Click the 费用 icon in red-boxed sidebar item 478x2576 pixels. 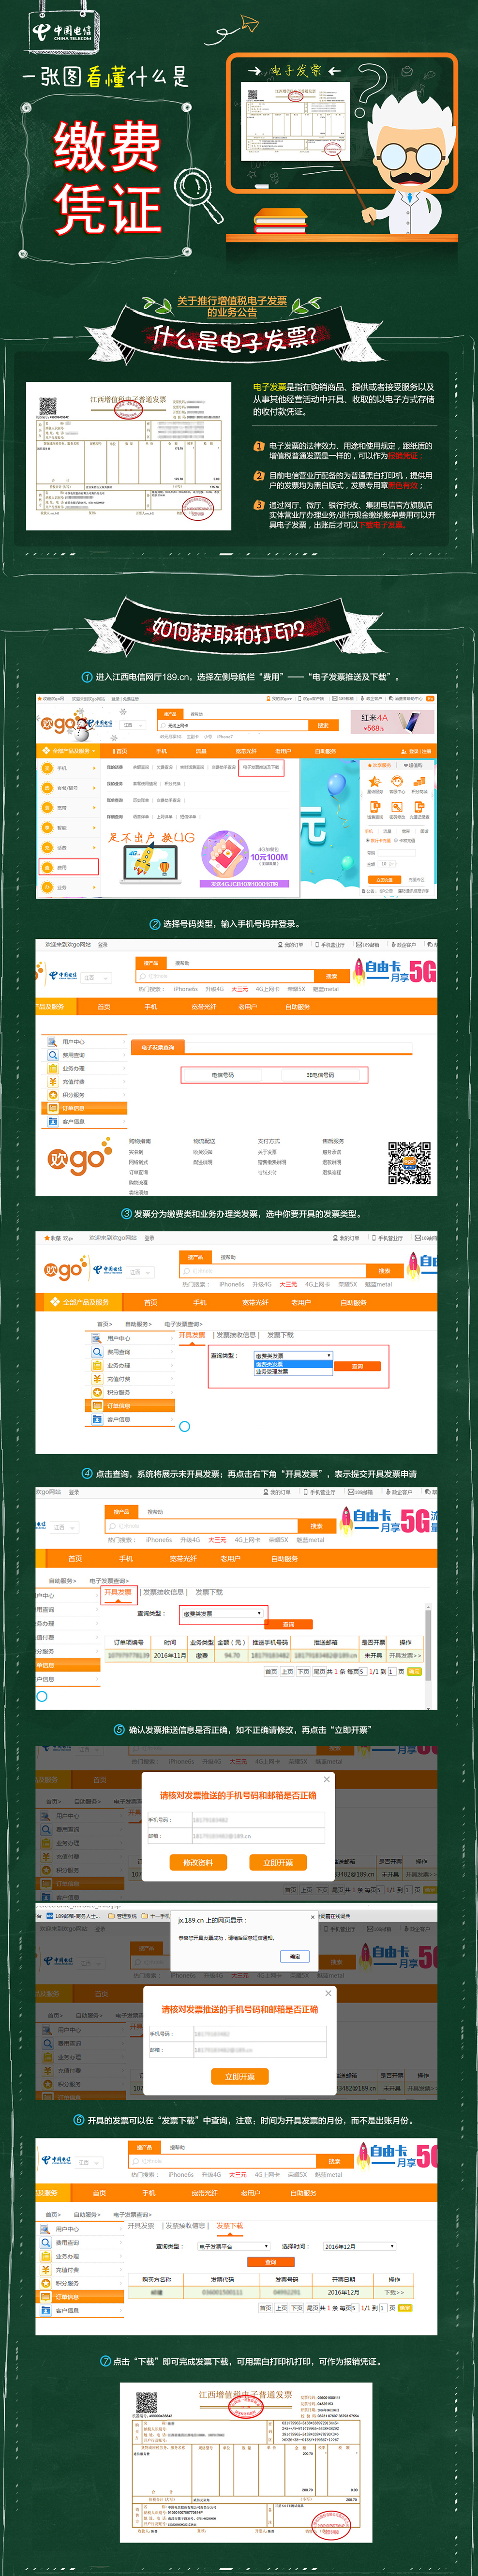pyautogui.click(x=47, y=867)
